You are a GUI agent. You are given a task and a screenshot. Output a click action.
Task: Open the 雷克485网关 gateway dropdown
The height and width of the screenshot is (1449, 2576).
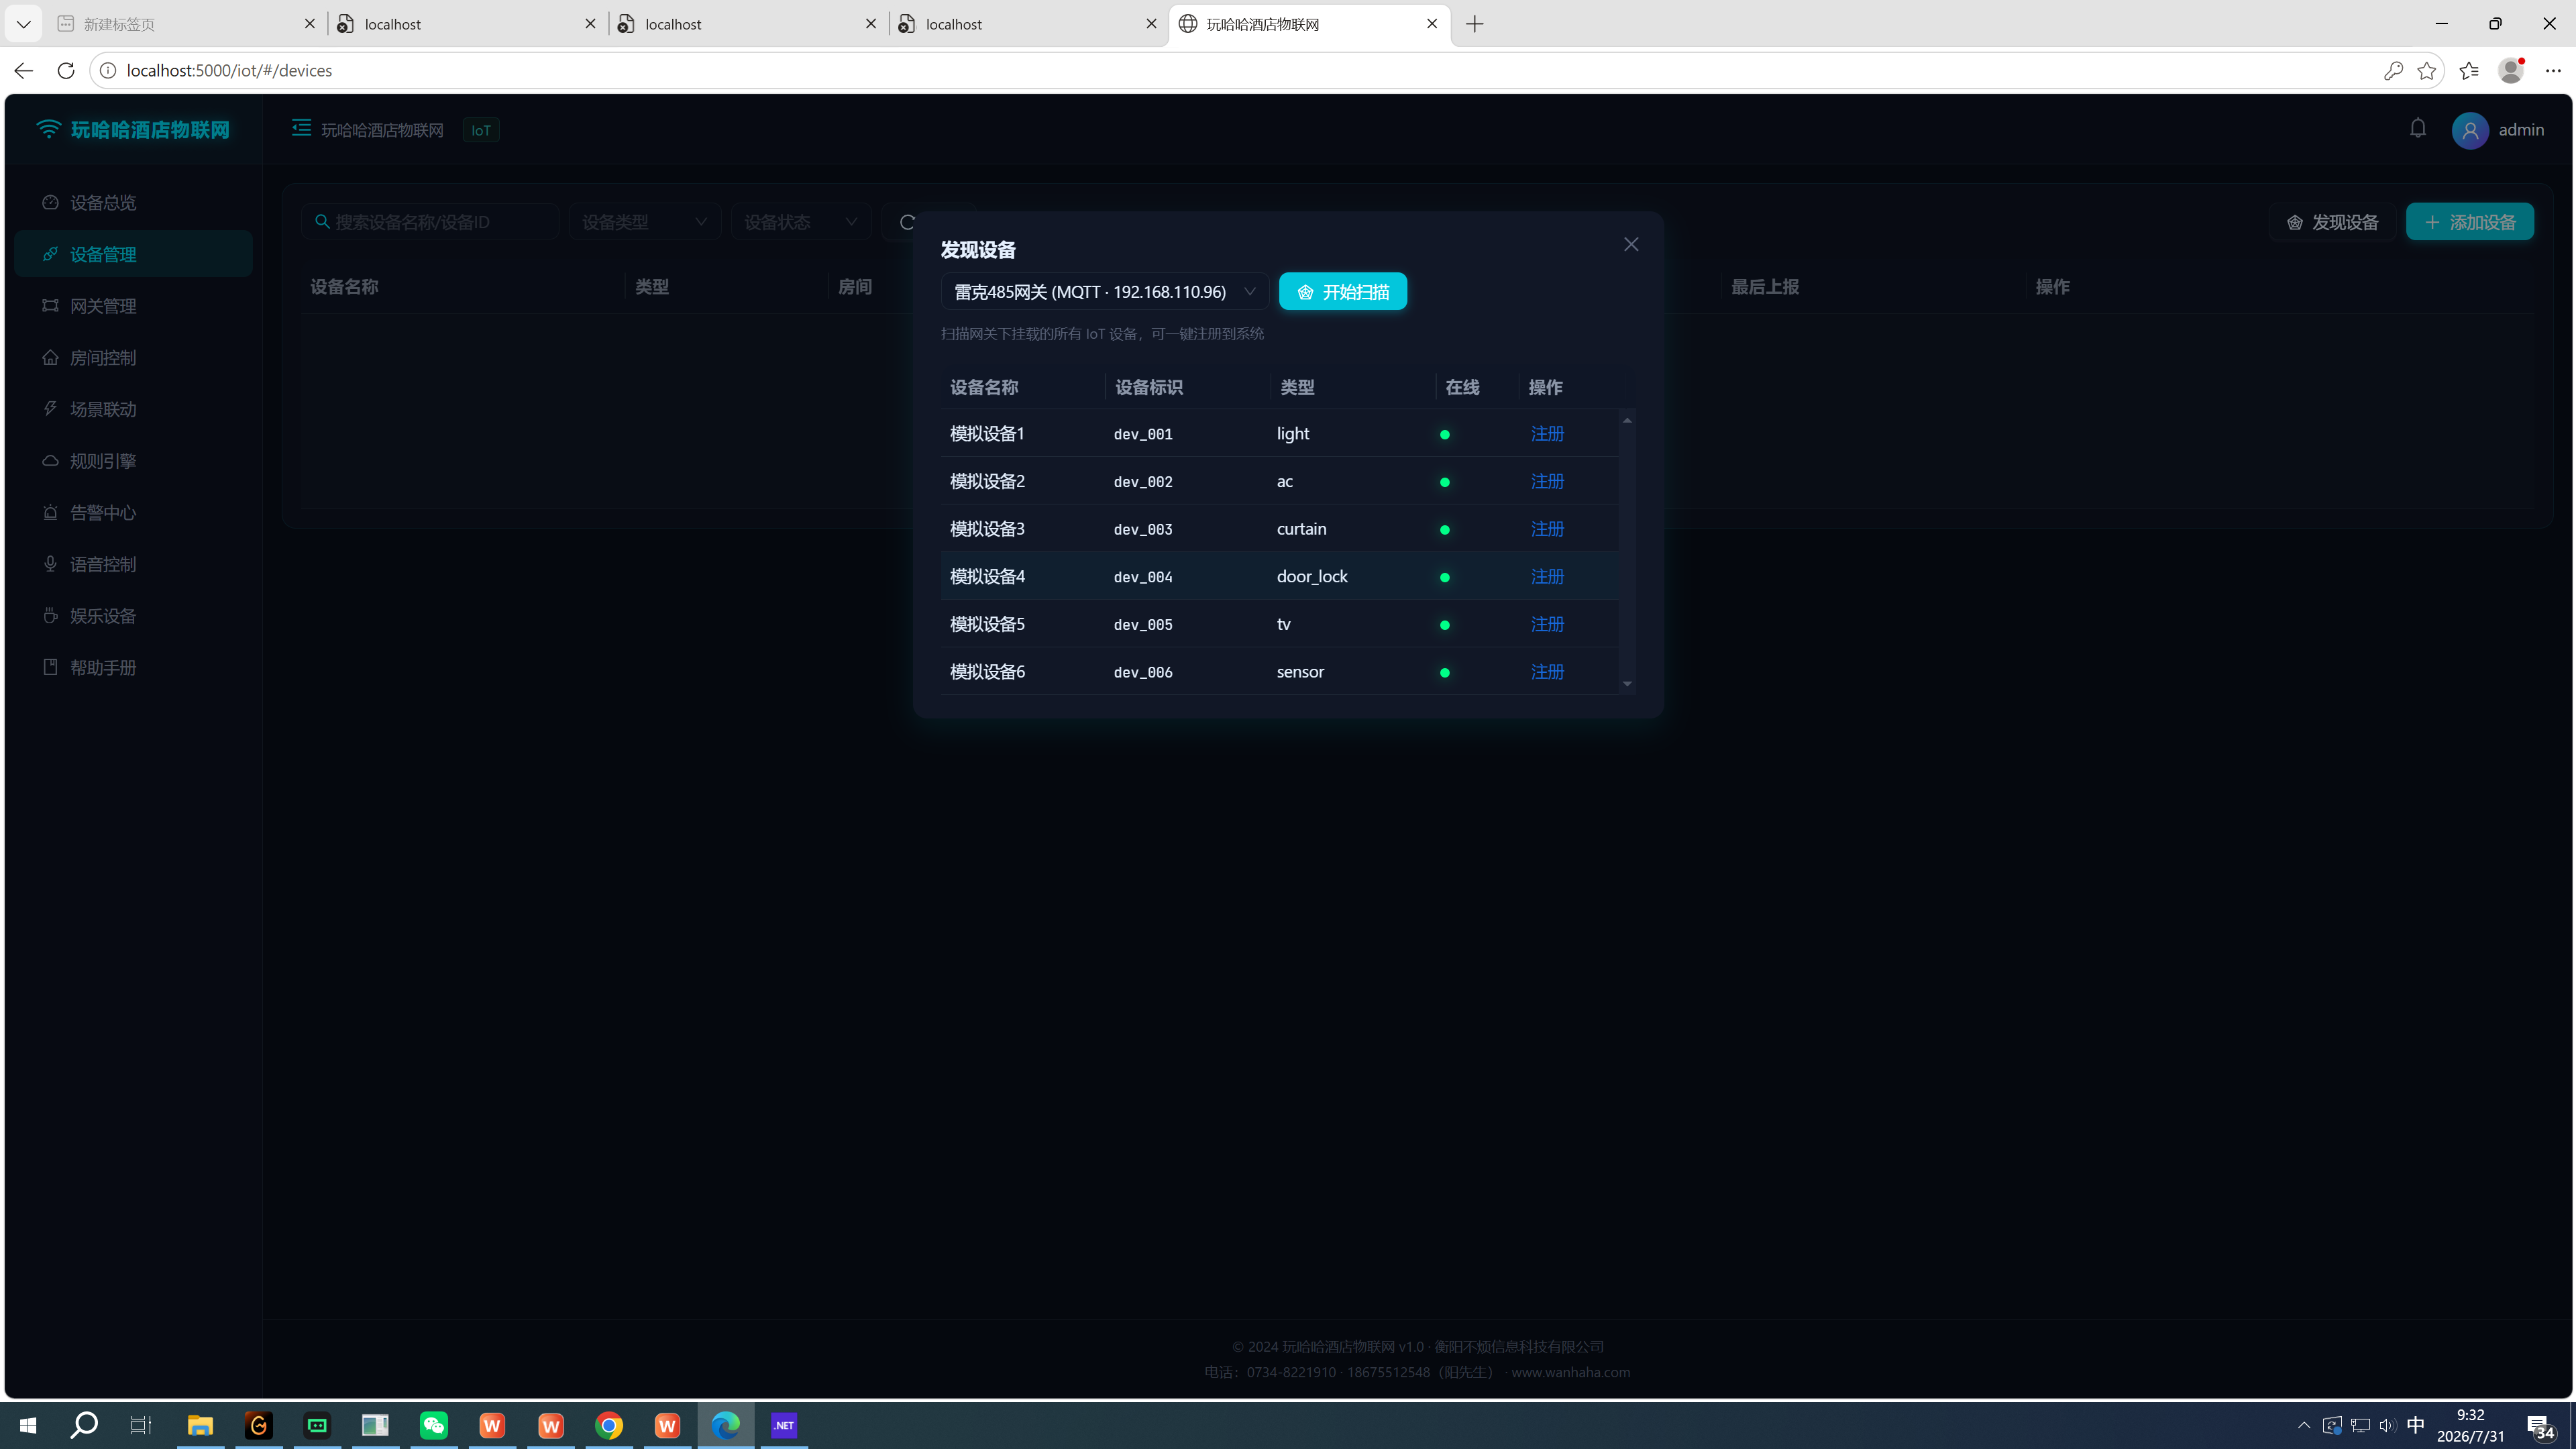(1104, 292)
